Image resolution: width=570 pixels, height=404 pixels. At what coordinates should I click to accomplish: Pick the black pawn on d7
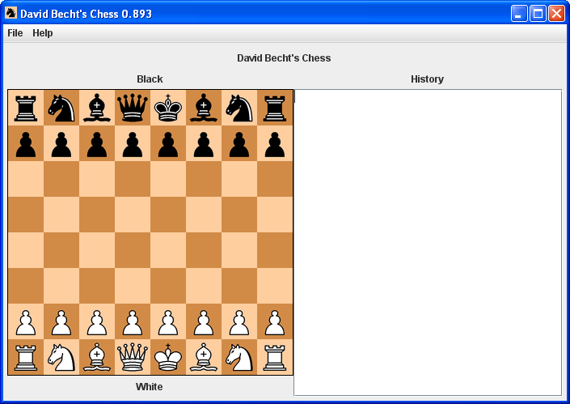click(x=133, y=144)
